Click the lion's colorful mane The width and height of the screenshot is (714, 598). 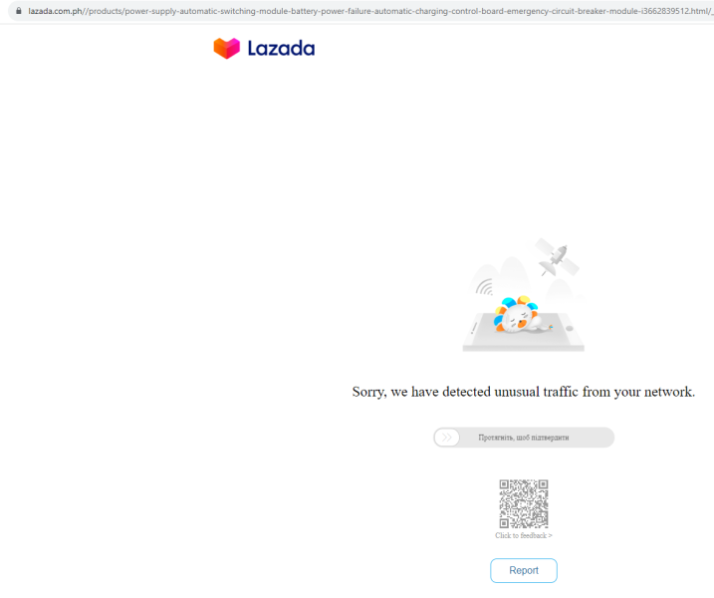(x=516, y=308)
